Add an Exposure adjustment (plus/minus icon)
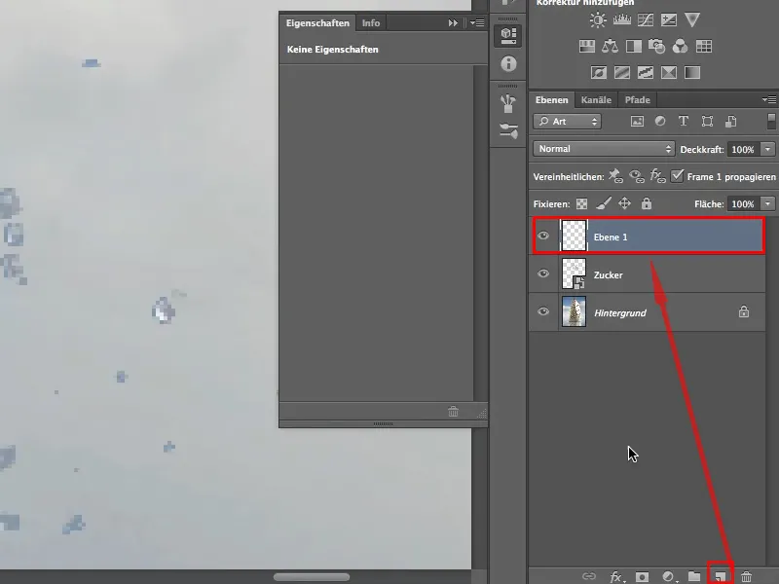Image resolution: width=779 pixels, height=584 pixels. pyautogui.click(x=669, y=19)
